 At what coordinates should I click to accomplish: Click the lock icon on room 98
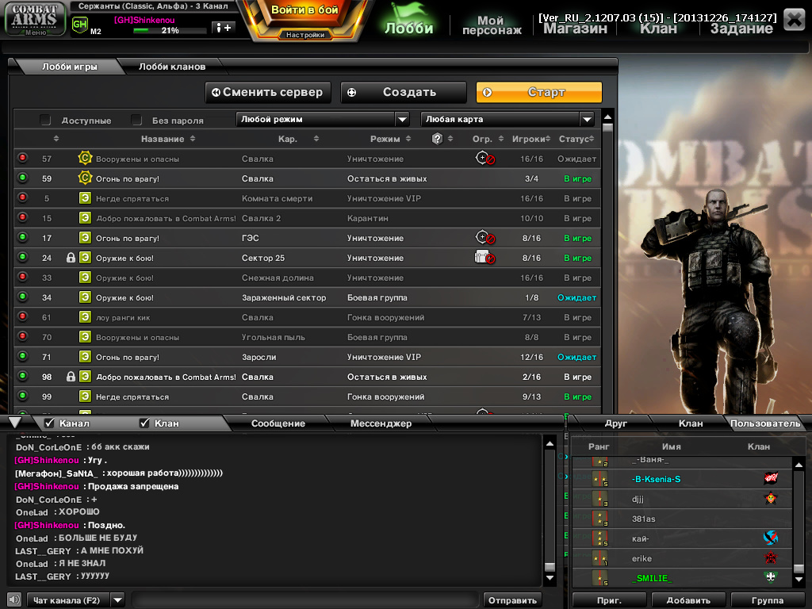pos(71,377)
